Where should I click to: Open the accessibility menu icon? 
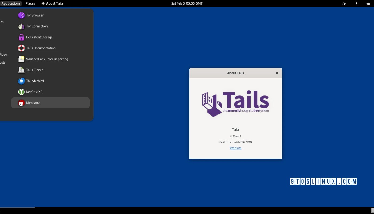tap(356, 3)
